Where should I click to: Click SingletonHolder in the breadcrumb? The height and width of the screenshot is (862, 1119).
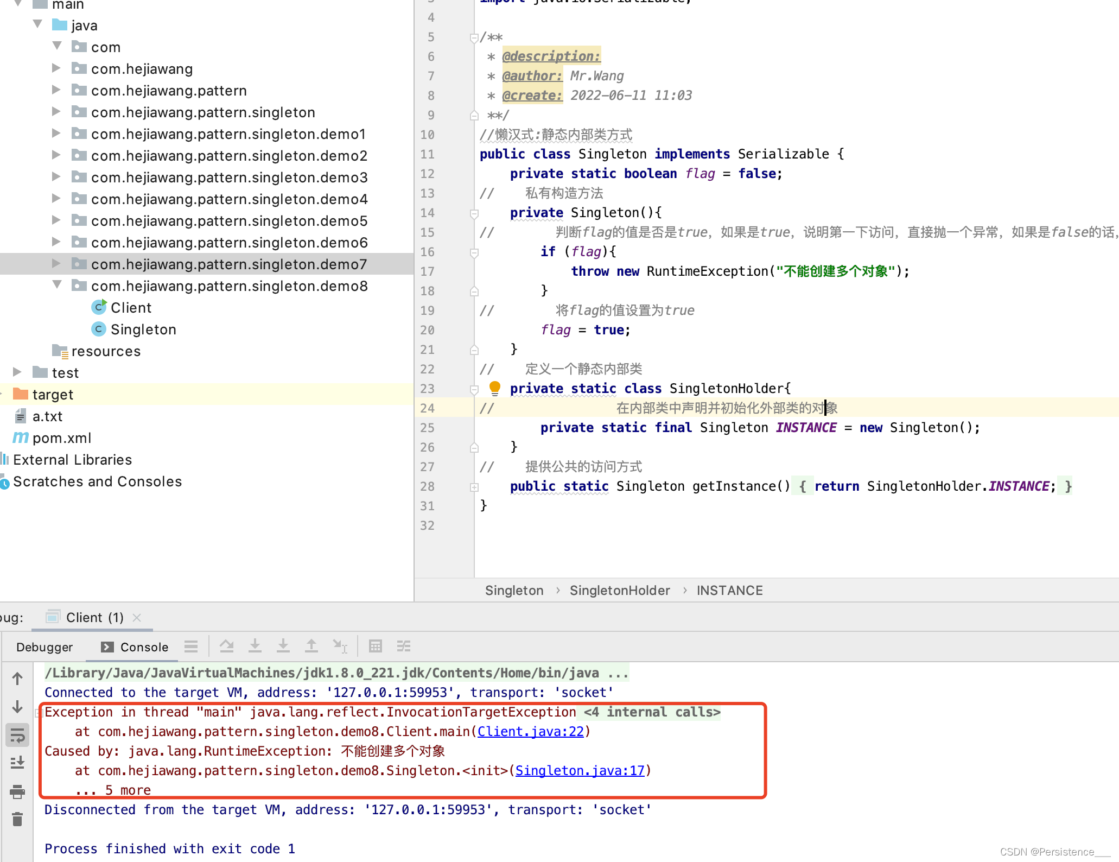[620, 591]
